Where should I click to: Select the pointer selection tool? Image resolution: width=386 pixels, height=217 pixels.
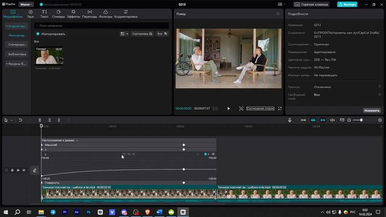point(6,120)
